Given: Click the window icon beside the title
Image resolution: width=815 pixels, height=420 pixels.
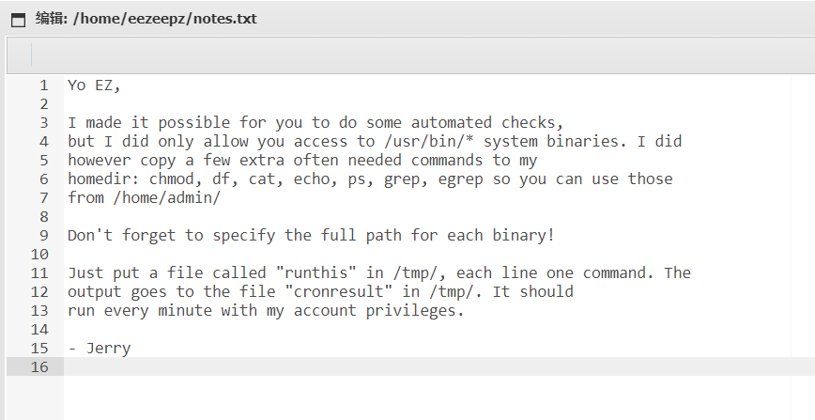Looking at the screenshot, I should tap(18, 20).
